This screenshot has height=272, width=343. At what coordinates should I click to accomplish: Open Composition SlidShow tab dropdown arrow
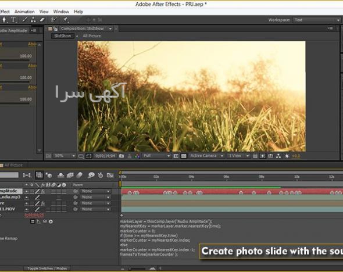[110, 28]
